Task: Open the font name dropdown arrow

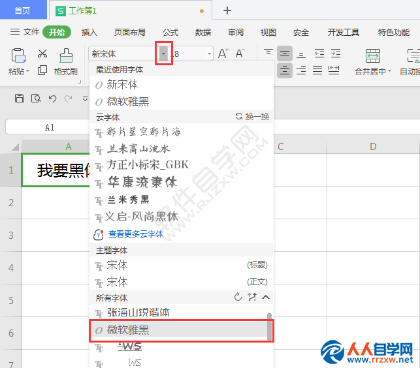Action: (x=163, y=54)
